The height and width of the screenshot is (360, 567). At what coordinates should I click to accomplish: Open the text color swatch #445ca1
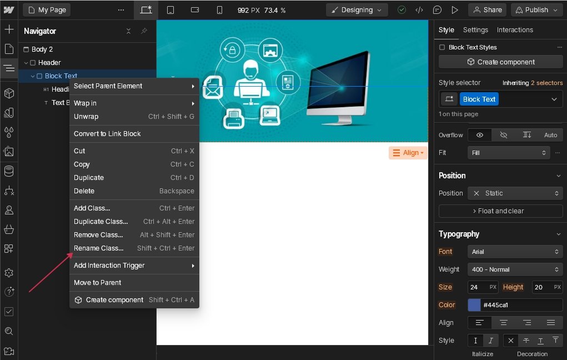point(474,305)
